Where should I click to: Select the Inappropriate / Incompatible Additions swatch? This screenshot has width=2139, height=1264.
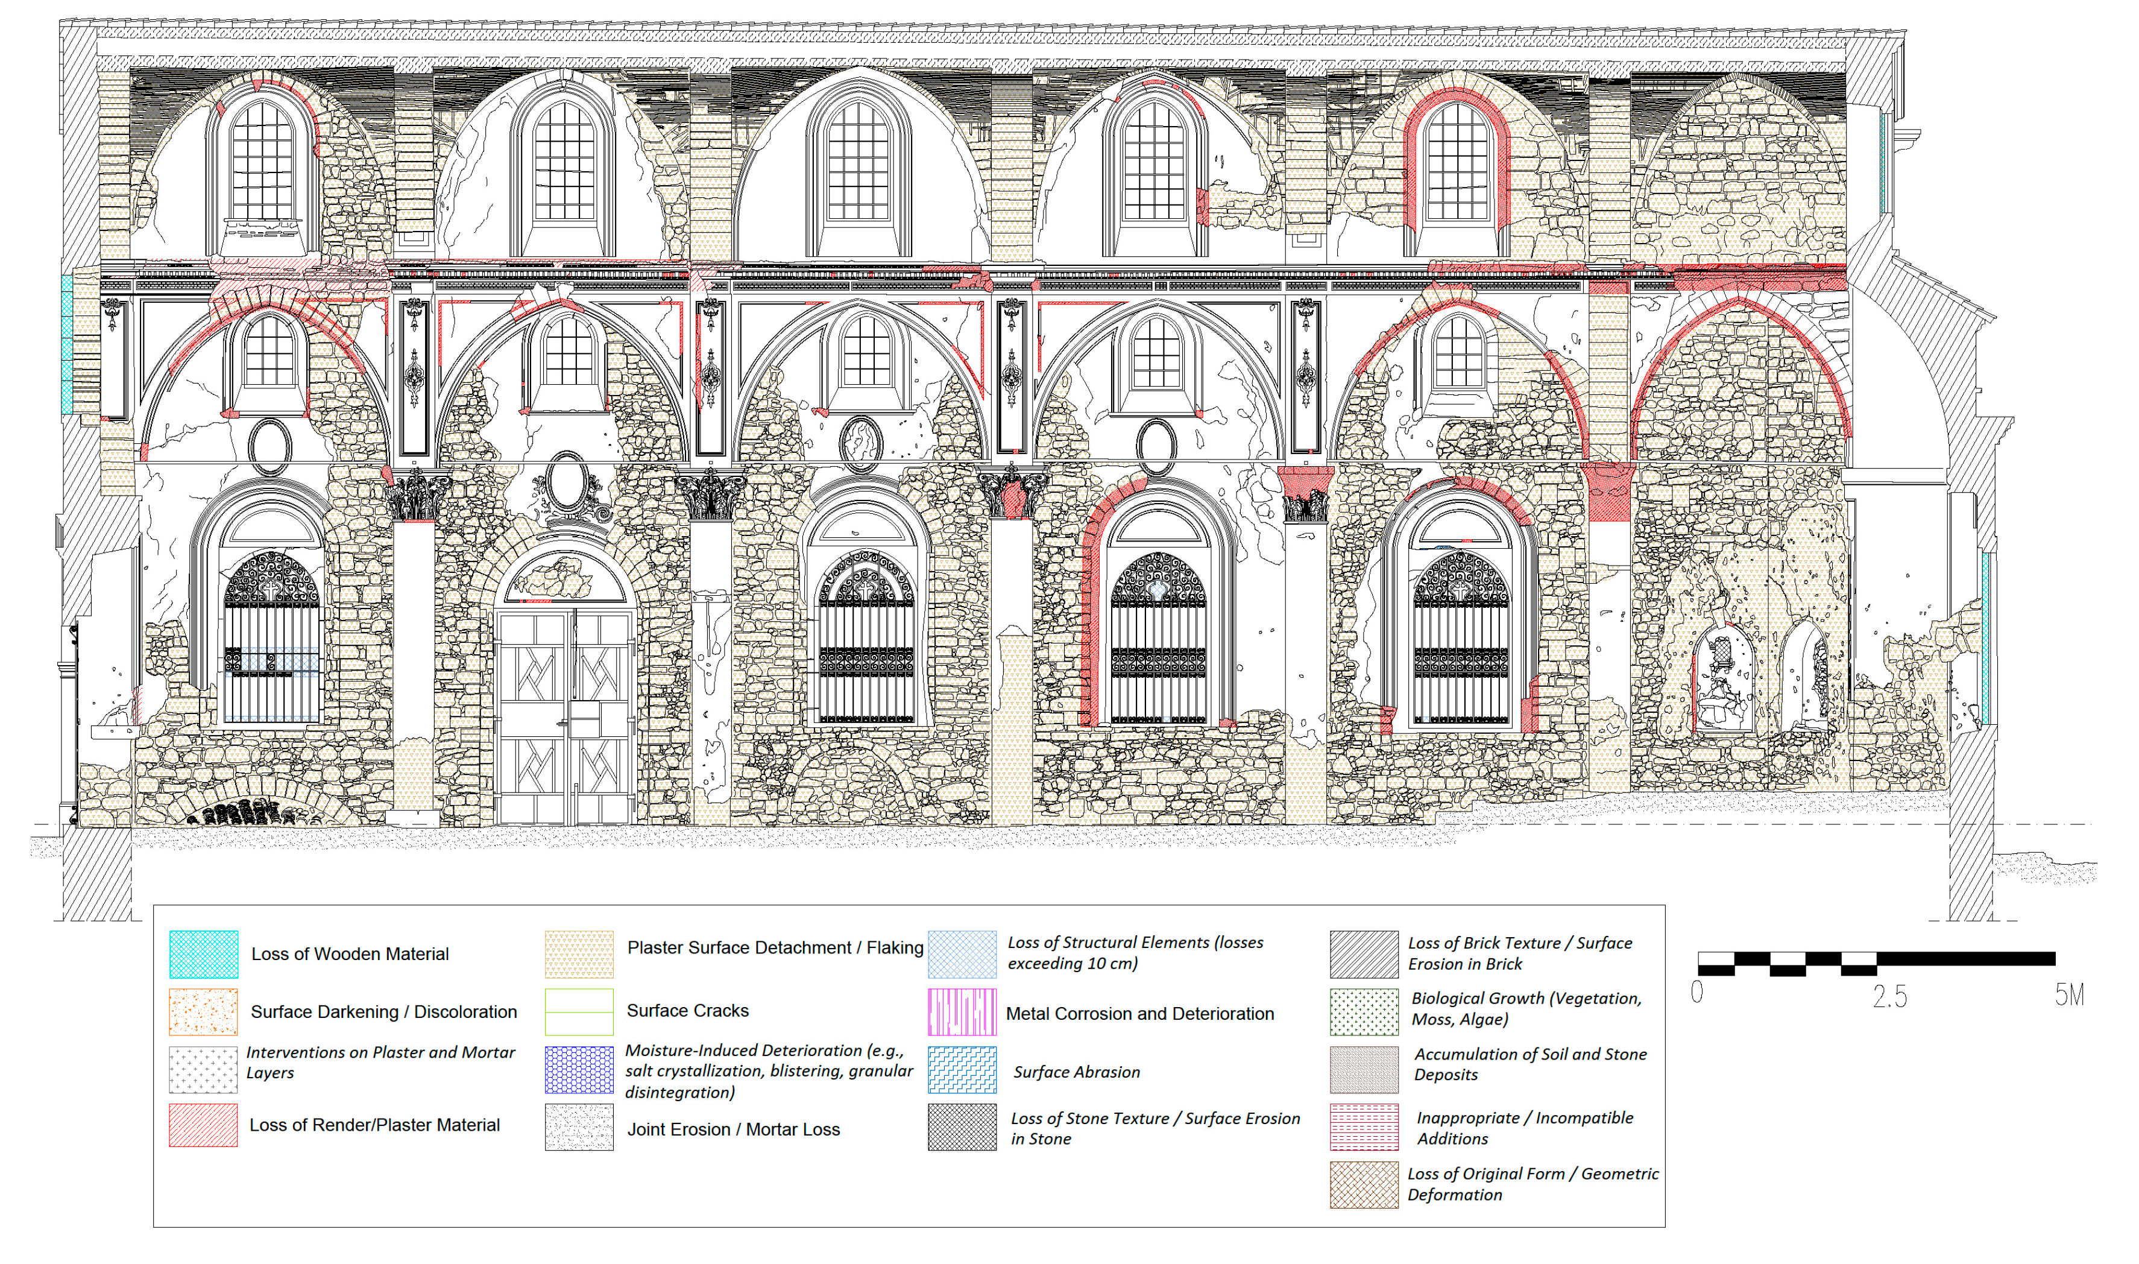(x=1364, y=1128)
